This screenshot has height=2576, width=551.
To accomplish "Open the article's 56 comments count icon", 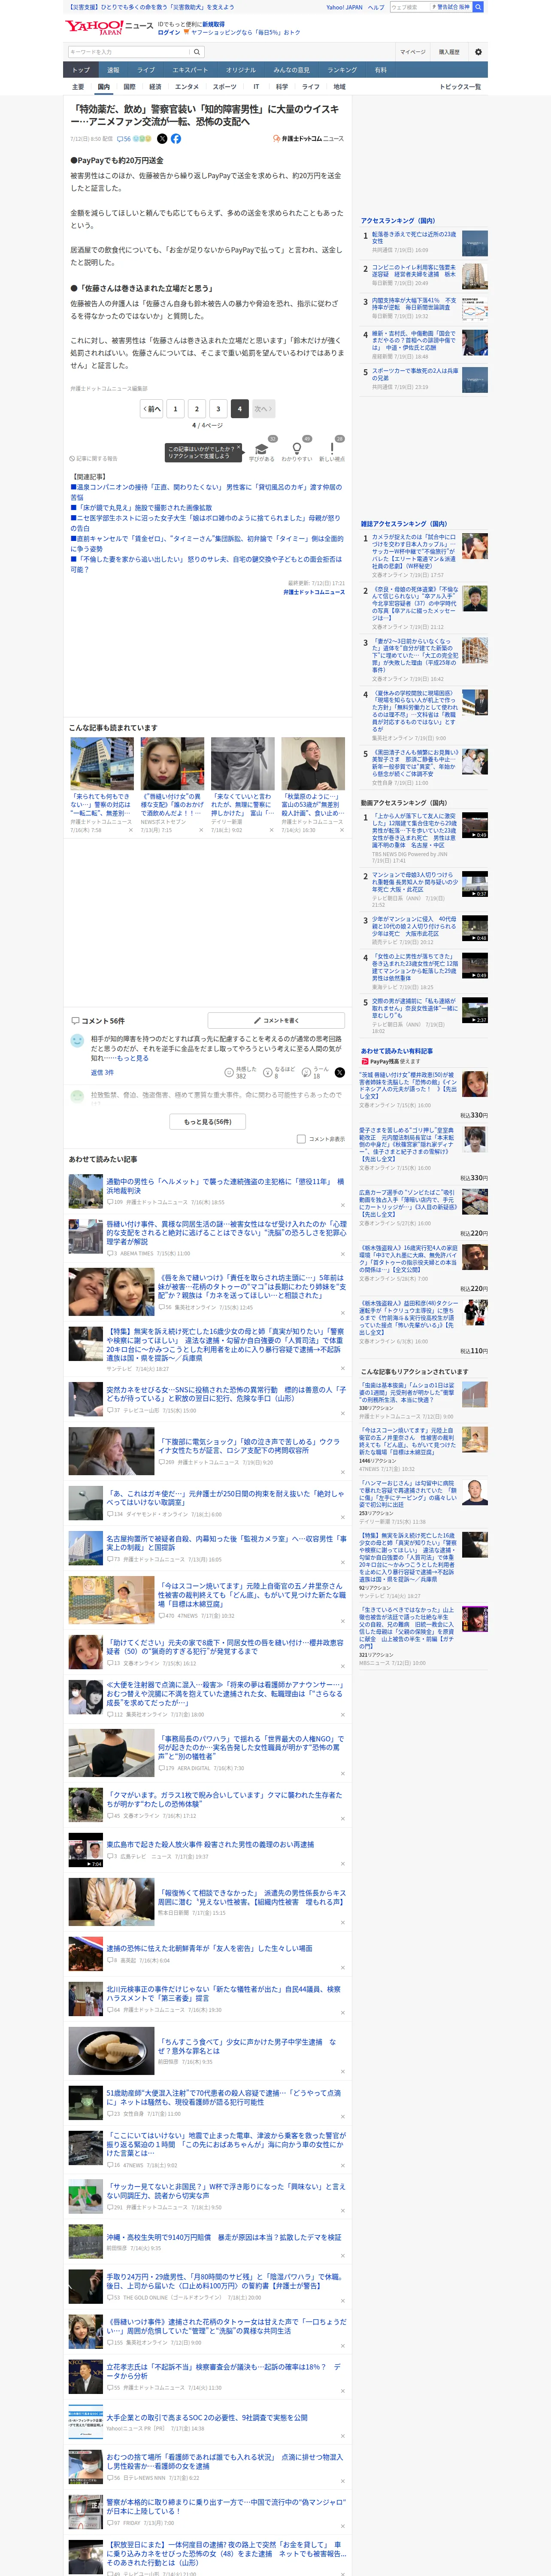I will pyautogui.click(x=124, y=139).
